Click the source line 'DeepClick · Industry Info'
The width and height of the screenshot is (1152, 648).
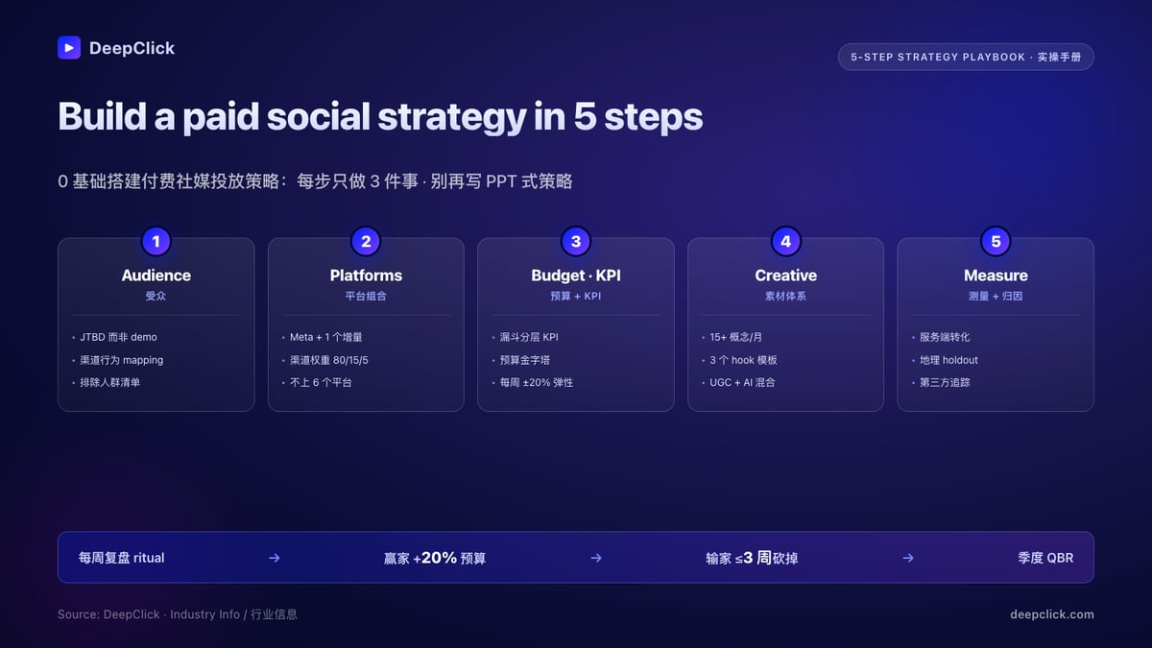click(x=178, y=614)
